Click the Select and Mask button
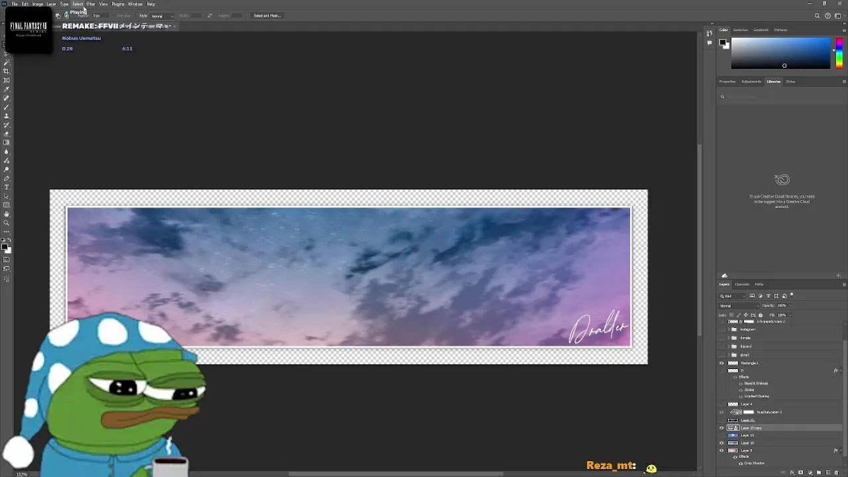This screenshot has height=477, width=848. click(x=267, y=16)
